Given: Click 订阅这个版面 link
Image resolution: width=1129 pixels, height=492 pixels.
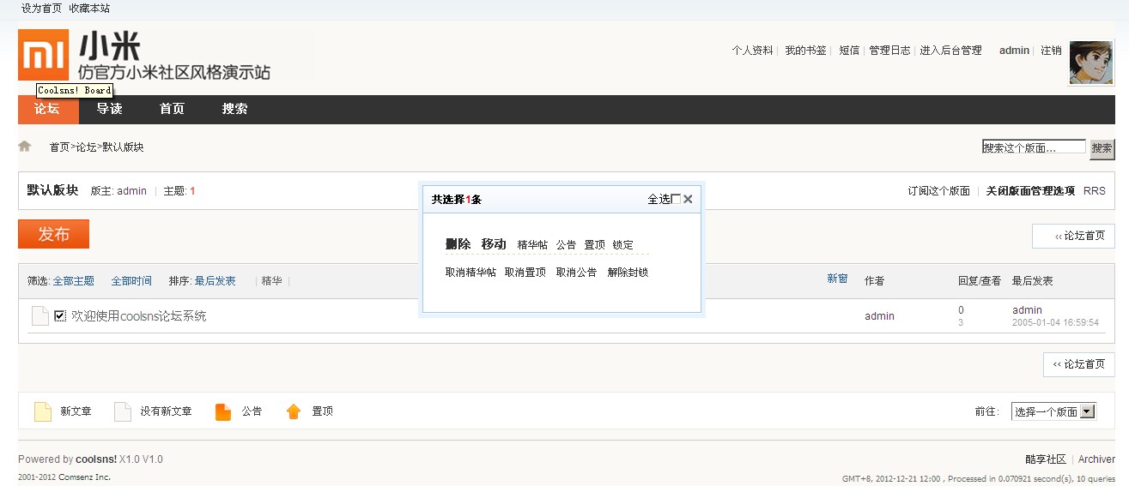Looking at the screenshot, I should pyautogui.click(x=939, y=191).
